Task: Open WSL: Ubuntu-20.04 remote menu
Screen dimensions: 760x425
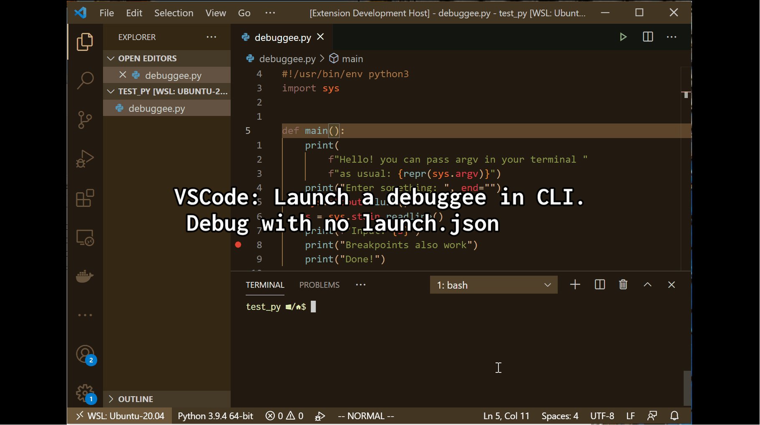Action: (120, 416)
